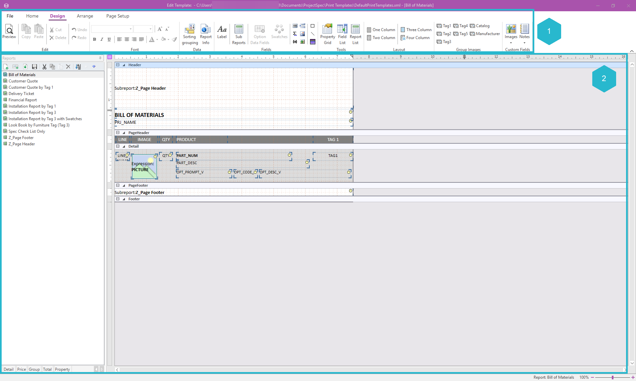Add a new report in Reports panel
The width and height of the screenshot is (636, 381).
(x=6, y=67)
